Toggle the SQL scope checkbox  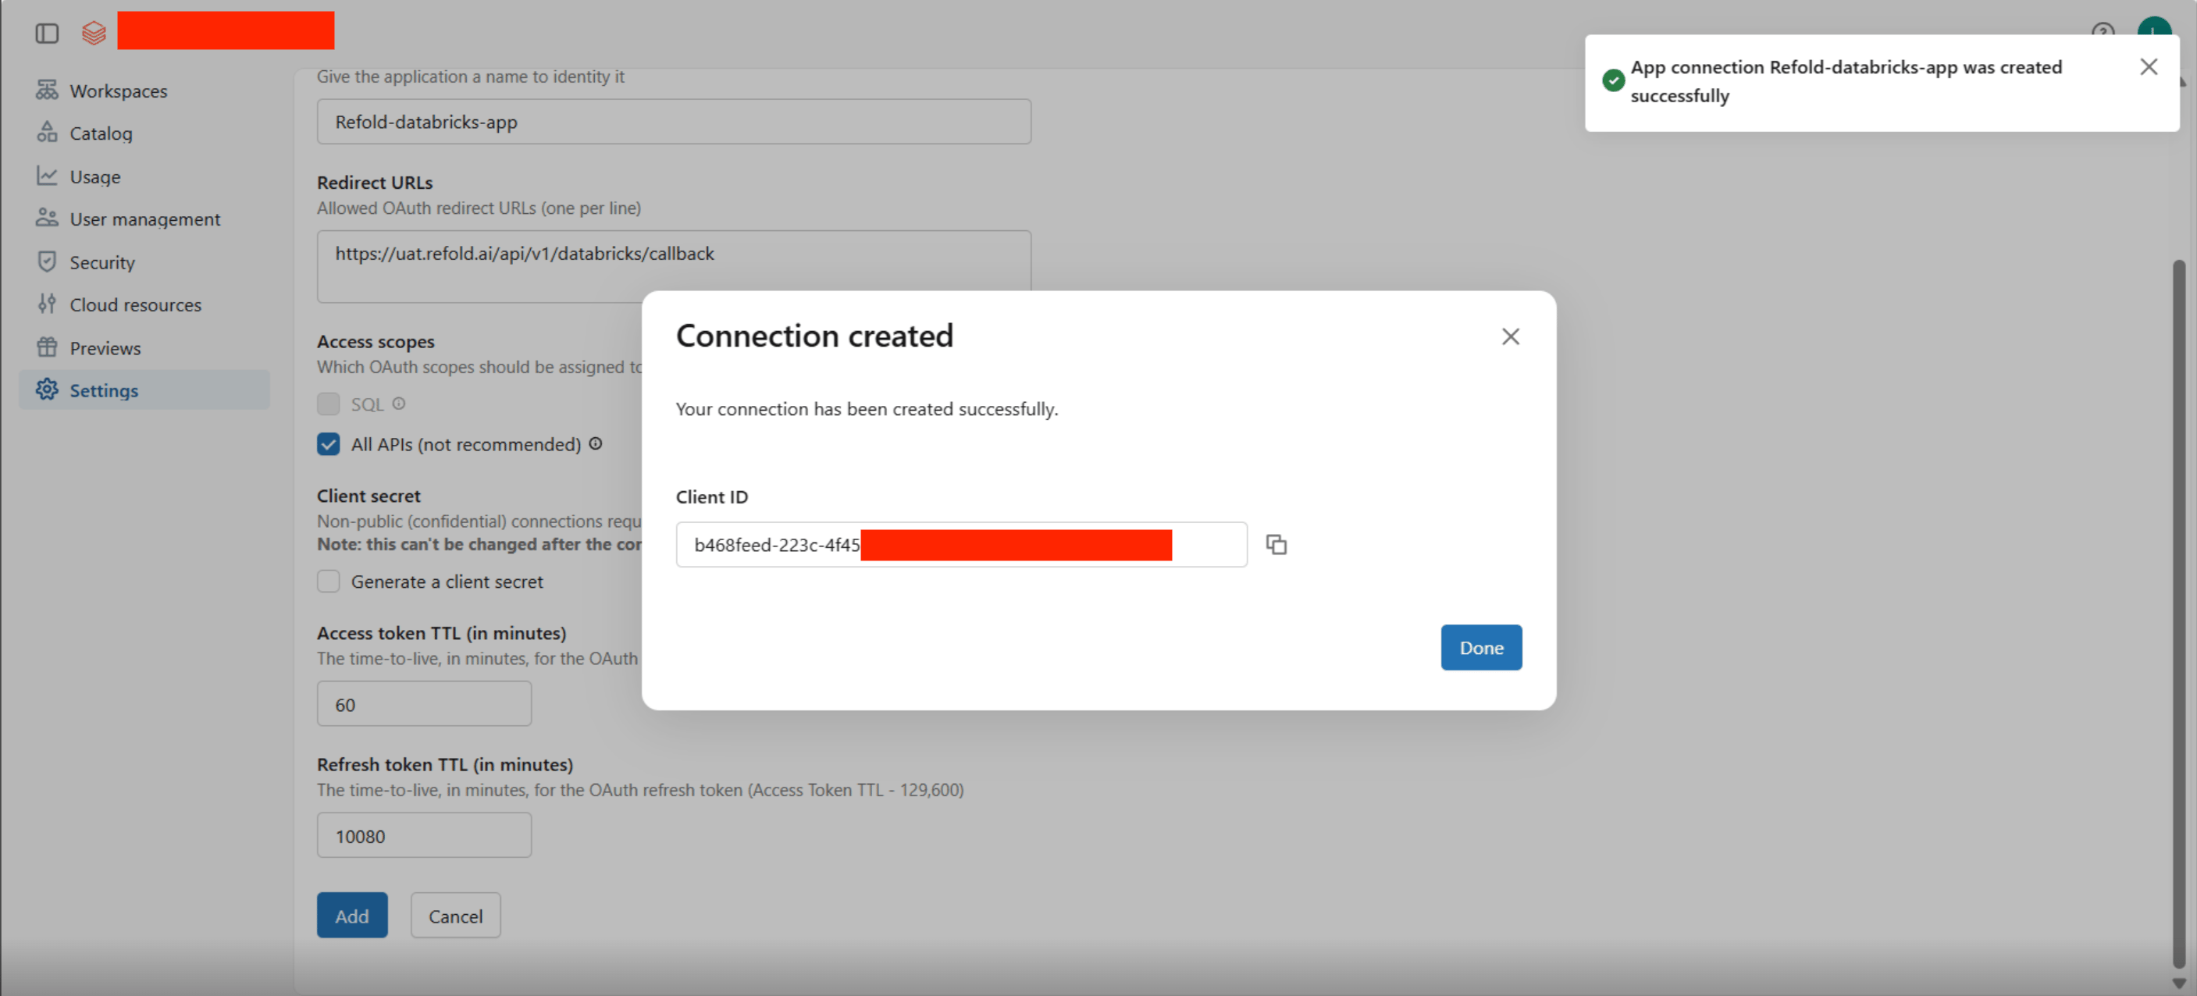[329, 404]
